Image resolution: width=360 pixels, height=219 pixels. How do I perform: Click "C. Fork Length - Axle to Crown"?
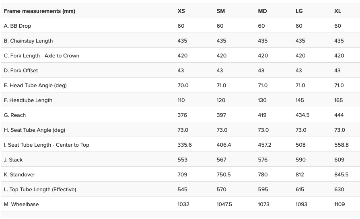click(41, 56)
